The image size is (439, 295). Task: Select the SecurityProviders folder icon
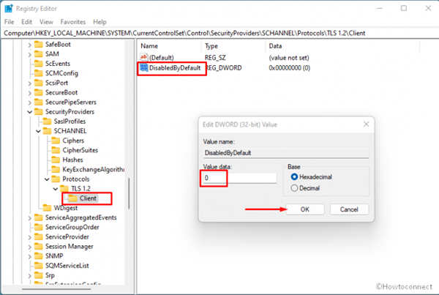pos(38,111)
